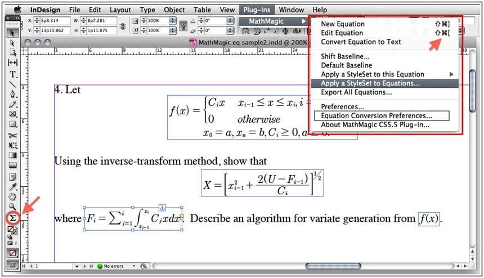Select the Selection (black arrow) tool
The image size is (484, 278).
click(12, 33)
